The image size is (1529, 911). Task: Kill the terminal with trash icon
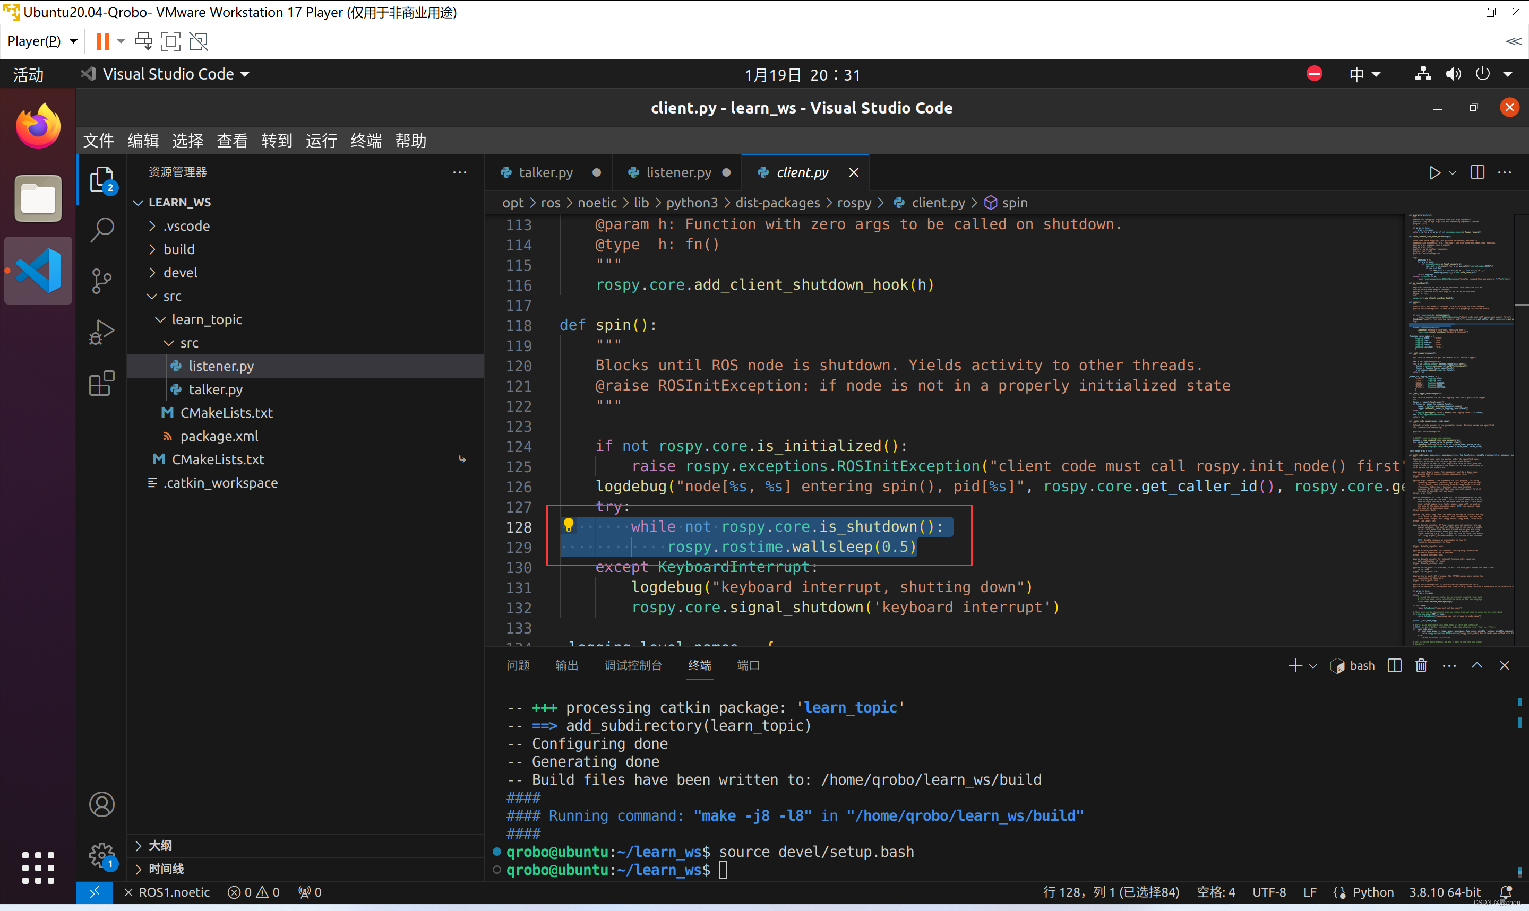(x=1421, y=665)
